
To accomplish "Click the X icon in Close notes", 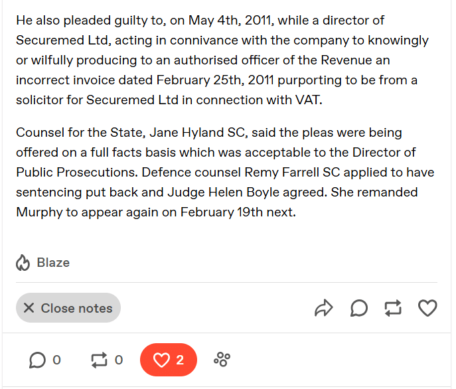I will click(x=29, y=308).
